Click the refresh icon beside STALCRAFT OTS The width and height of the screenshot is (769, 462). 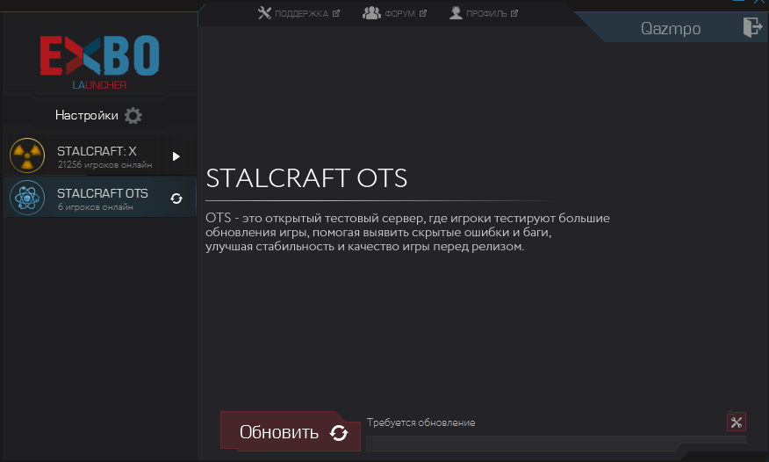click(176, 199)
